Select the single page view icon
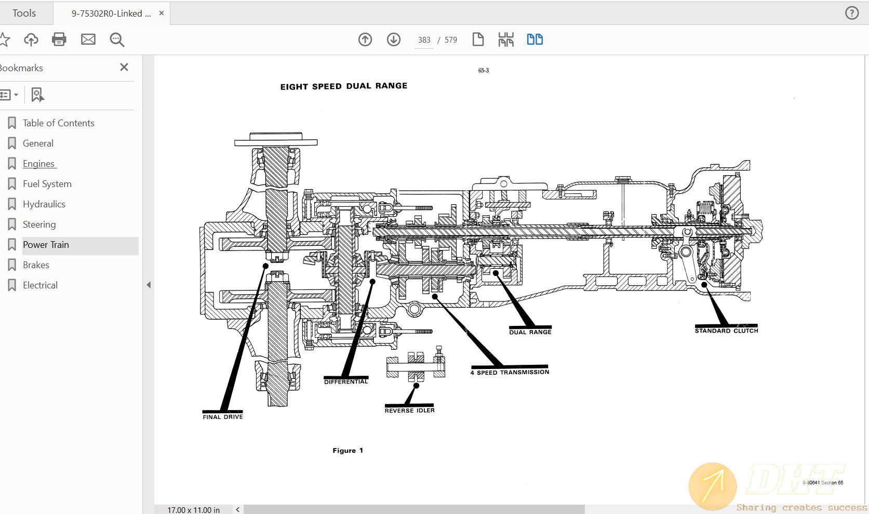Screen dimensions: 869x514 tap(478, 39)
